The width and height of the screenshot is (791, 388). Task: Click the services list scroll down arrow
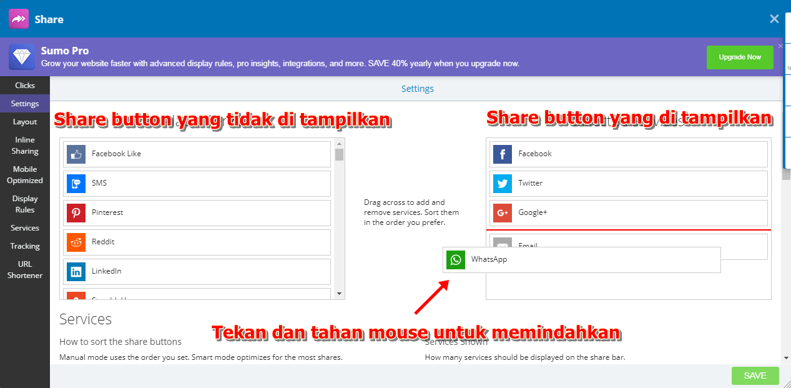coord(340,294)
